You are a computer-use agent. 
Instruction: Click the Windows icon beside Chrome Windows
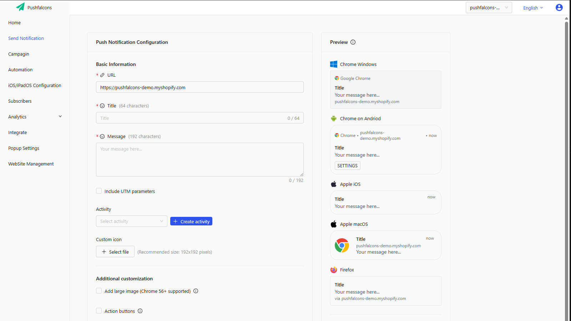[334, 64]
